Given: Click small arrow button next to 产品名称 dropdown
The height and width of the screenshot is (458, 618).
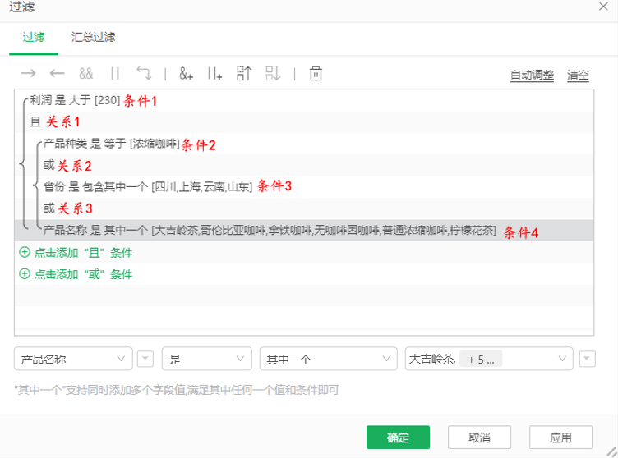Looking at the screenshot, I should [145, 359].
